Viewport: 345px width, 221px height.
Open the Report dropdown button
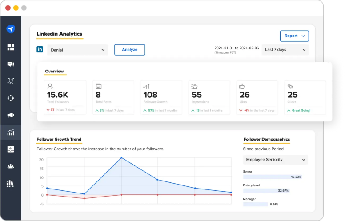click(294, 36)
